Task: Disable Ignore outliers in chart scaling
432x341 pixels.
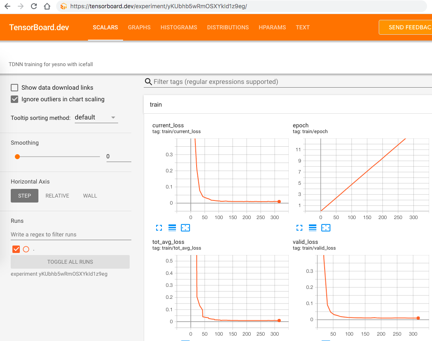Action: pos(14,99)
